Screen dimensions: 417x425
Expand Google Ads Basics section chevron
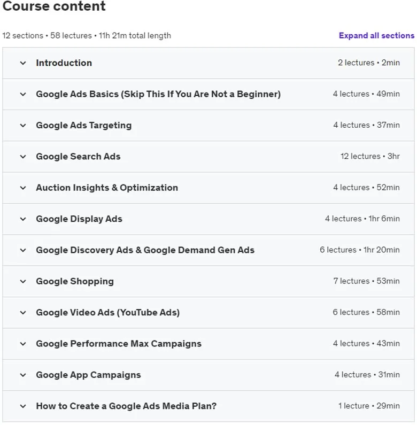[x=23, y=94]
